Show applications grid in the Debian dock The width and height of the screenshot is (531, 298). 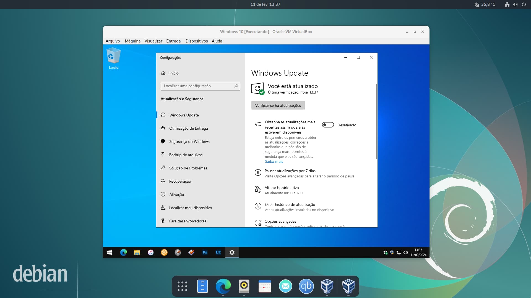[182, 286]
